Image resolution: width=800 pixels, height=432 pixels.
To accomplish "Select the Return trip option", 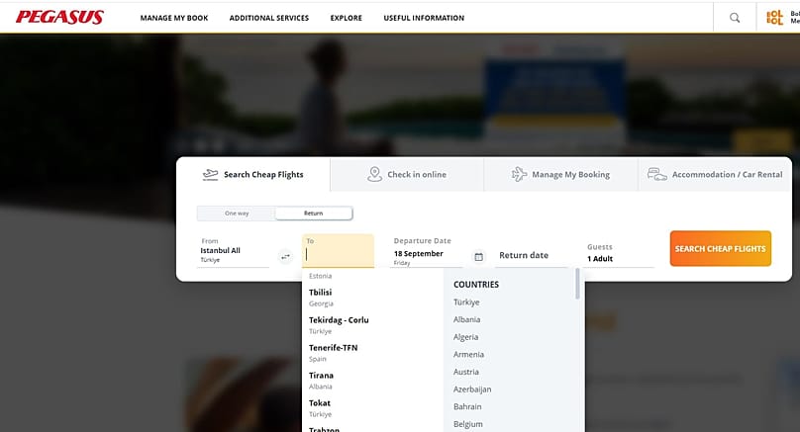I will (x=313, y=214).
